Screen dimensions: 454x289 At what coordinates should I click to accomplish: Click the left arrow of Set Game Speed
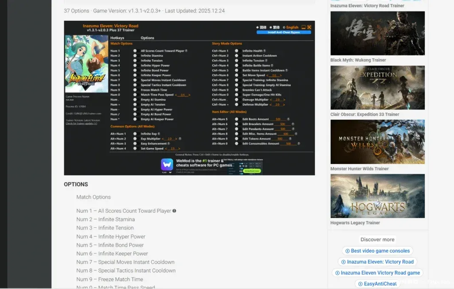166,148
